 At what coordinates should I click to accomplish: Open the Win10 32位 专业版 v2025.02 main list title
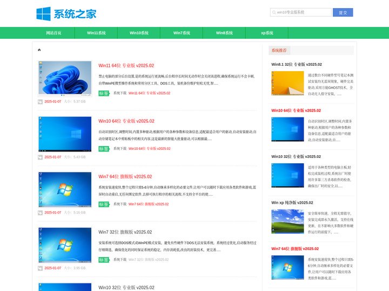pyautogui.click(x=126, y=288)
